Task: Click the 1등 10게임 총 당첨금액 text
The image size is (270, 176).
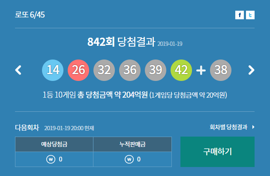Action: coord(95,95)
